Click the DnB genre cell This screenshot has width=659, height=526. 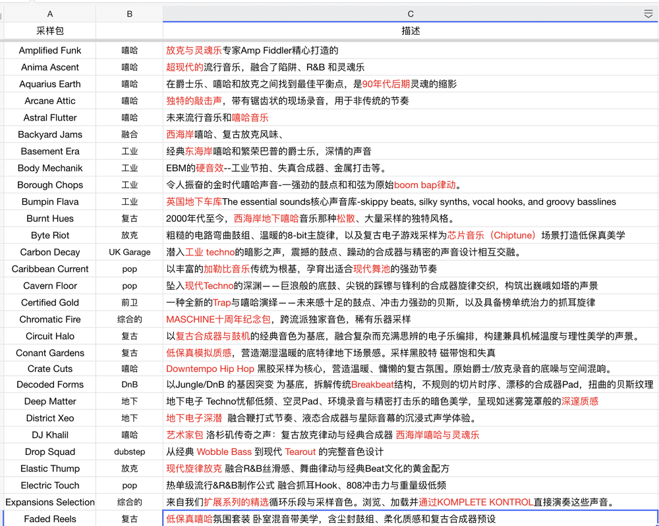[x=129, y=384]
